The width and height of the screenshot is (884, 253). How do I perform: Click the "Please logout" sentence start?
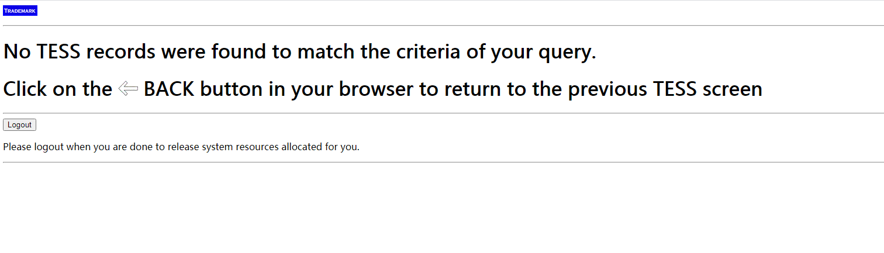(33, 147)
